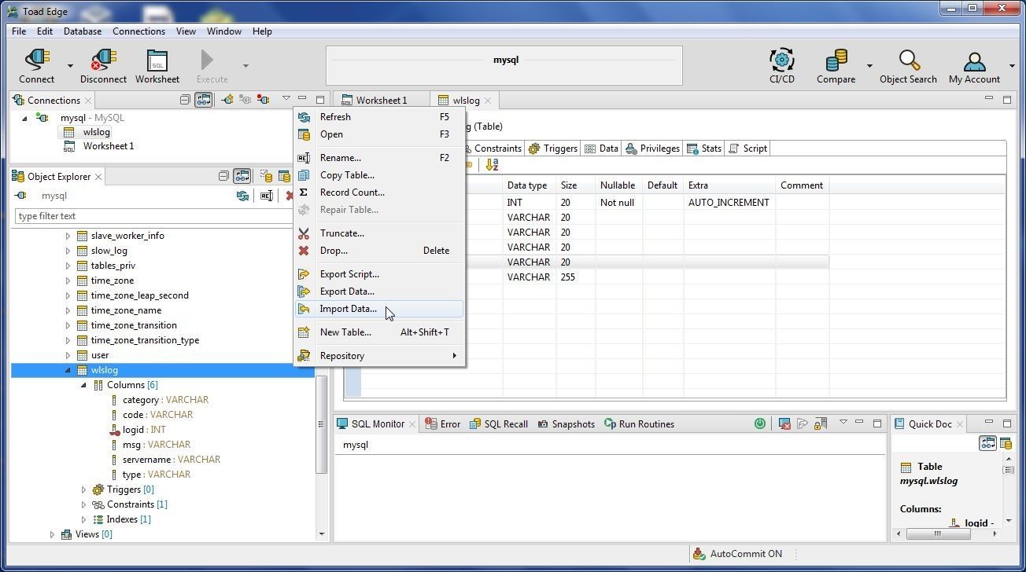Click Copy Table... menu entry
The image size is (1026, 572).
pos(379,175)
